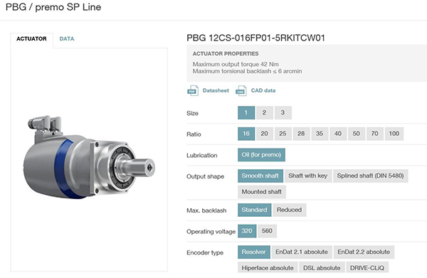
Task: Choose size 3 option
Action: [283, 112]
